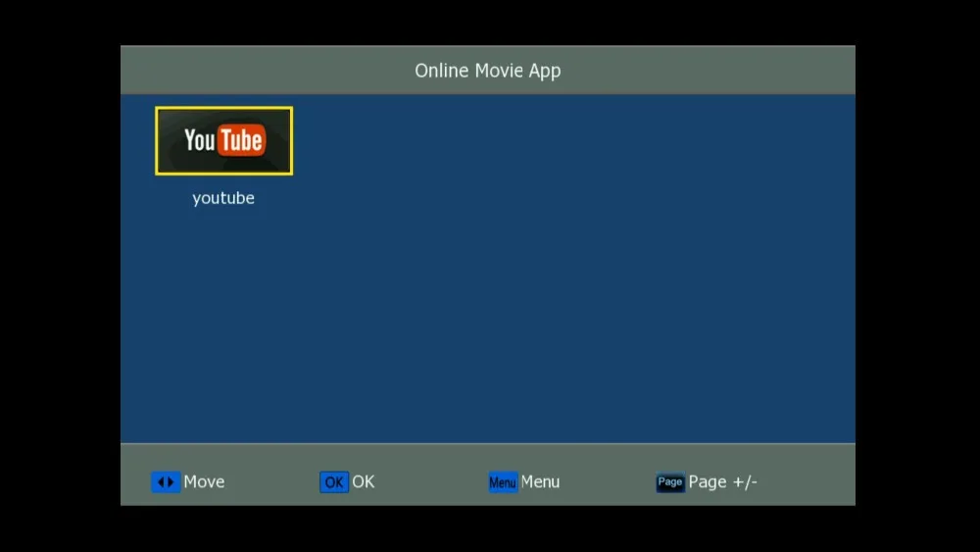
Task: Click the 'Move' hint text
Action: [x=204, y=482]
